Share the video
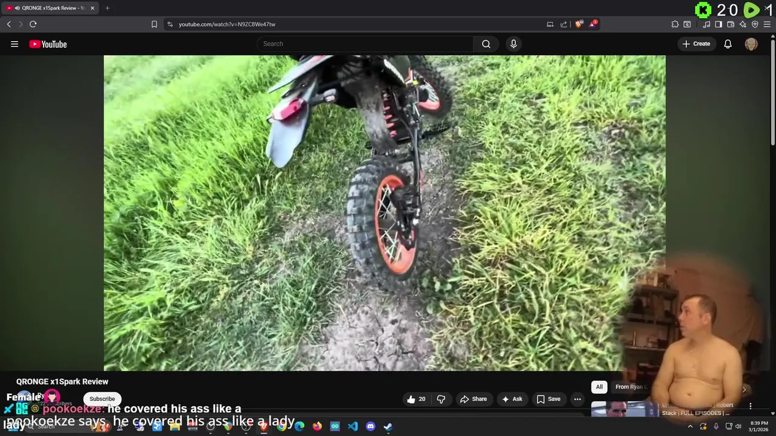This screenshot has width=776, height=436. pos(473,399)
